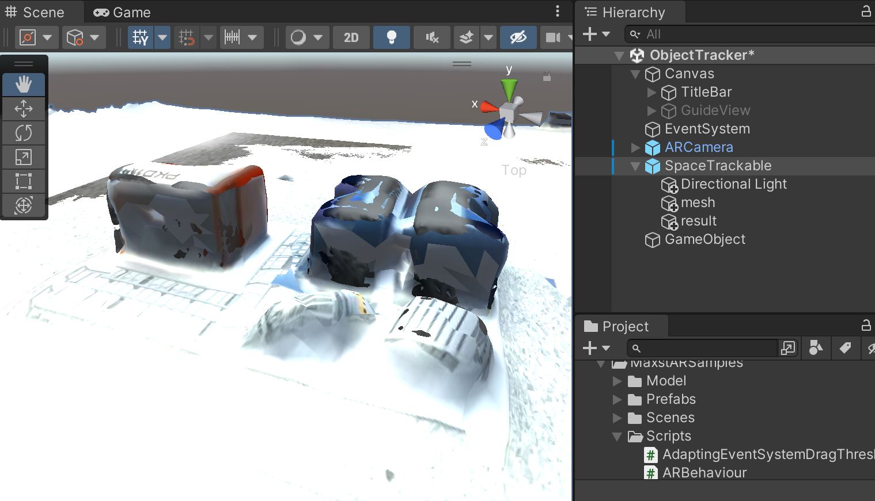This screenshot has width=875, height=501.
Task: Open the scene camera settings
Action: click(553, 37)
